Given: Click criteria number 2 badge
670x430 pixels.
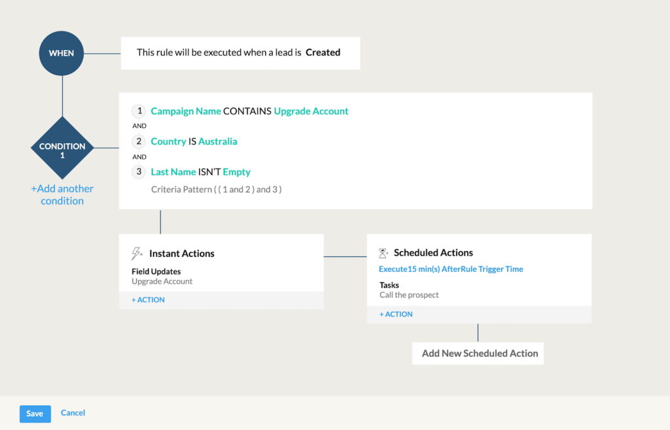Looking at the screenshot, I should [x=139, y=141].
